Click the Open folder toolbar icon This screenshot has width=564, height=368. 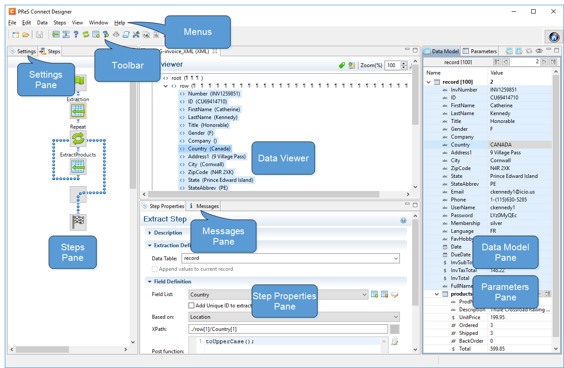tap(26, 34)
